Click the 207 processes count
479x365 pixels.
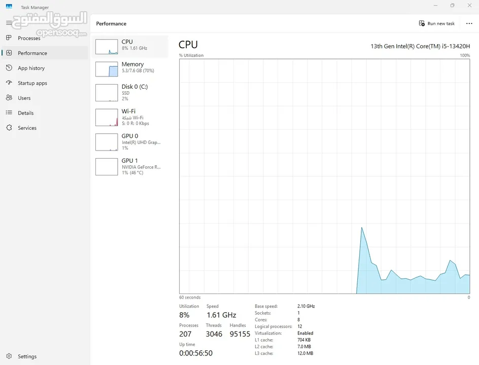click(x=185, y=334)
